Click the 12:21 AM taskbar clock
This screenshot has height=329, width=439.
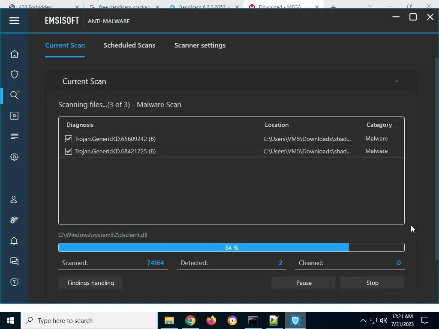click(402, 320)
